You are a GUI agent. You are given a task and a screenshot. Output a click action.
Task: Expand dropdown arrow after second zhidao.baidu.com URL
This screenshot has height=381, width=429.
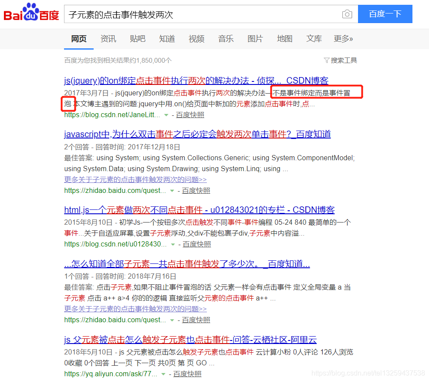(172, 320)
